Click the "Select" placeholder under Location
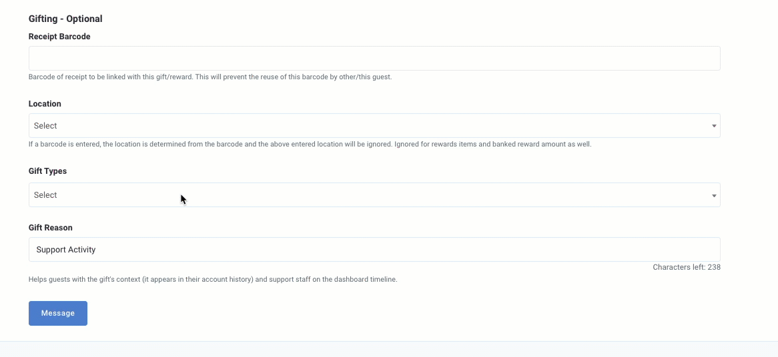This screenshot has width=778, height=357. [45, 126]
